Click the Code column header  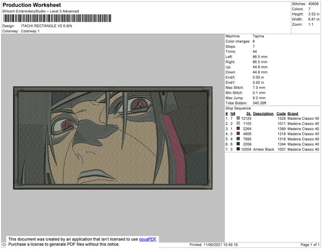click(x=281, y=114)
